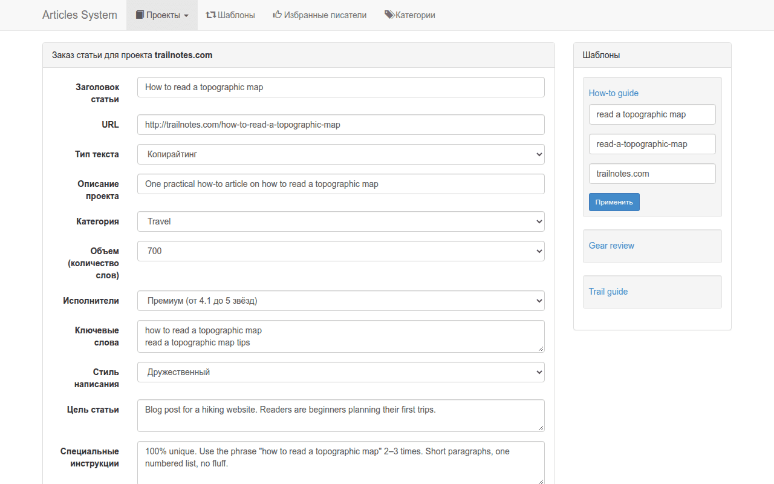774x484 pixels.
Task: Go to the Шаблоны nav item
Action: click(x=230, y=15)
